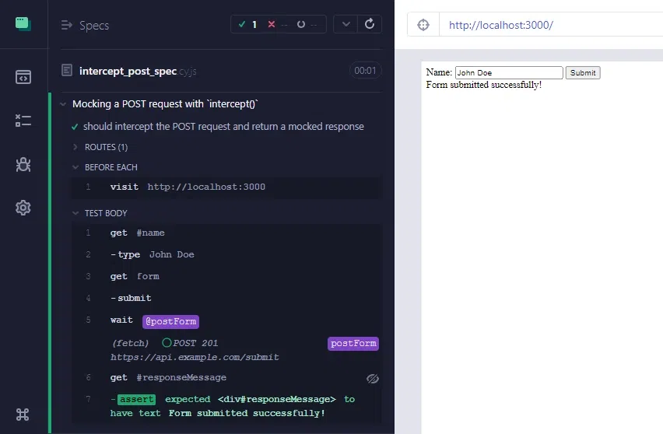Select the 'get form' command row
Image resolution: width=663 pixels, height=434 pixels.
(226, 276)
